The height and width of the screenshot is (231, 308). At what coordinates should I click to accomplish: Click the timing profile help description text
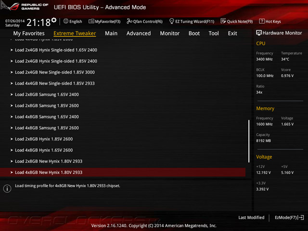tap(67, 186)
